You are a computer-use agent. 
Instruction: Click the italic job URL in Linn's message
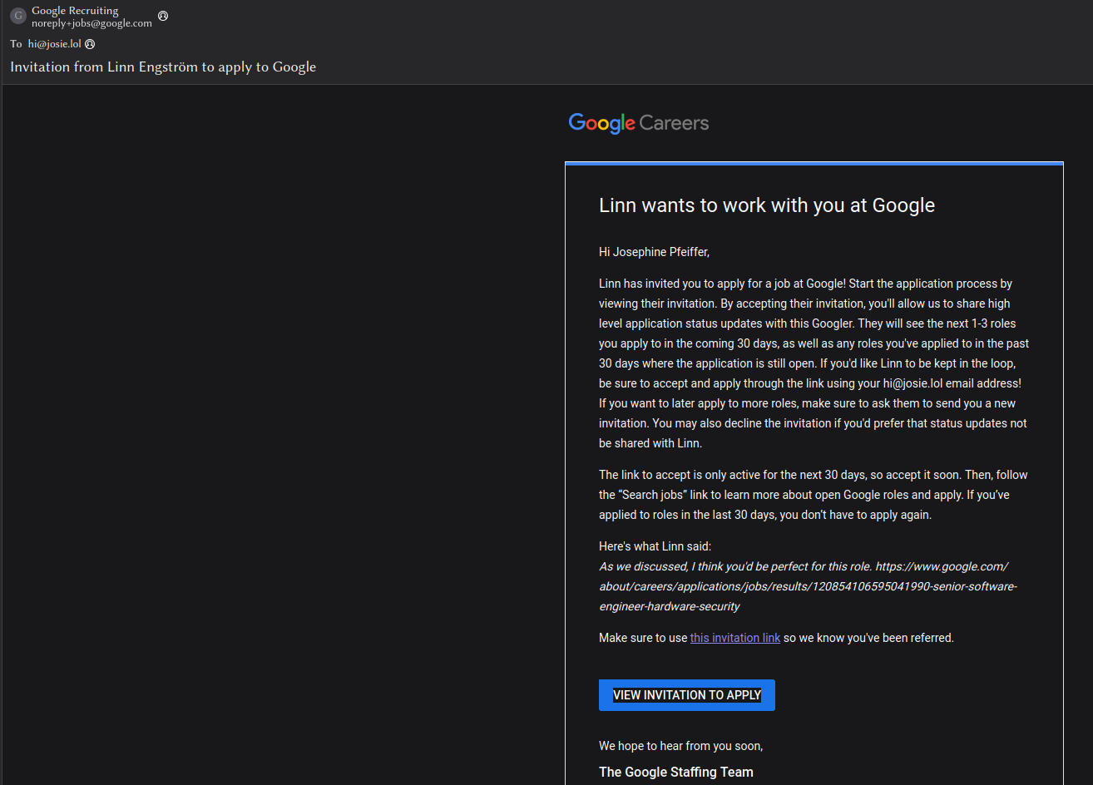(807, 586)
